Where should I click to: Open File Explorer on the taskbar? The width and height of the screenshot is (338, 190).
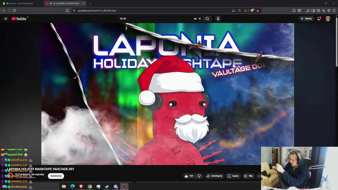coord(64,187)
